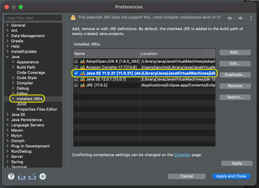Check the JRE 17.0.2 checkbox
The width and height of the screenshot is (259, 188).
76,85
